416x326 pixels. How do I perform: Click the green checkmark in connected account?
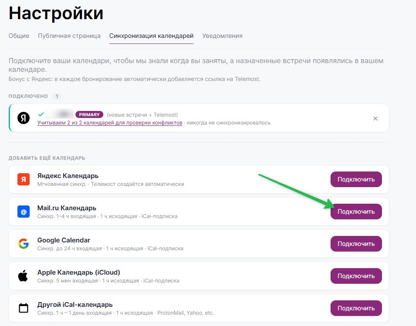(41, 114)
